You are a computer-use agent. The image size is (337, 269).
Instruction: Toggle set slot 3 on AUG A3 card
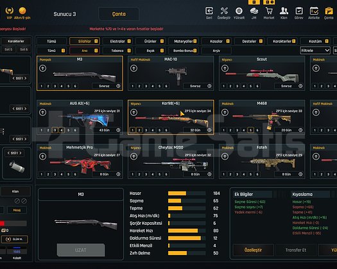tap(55, 130)
